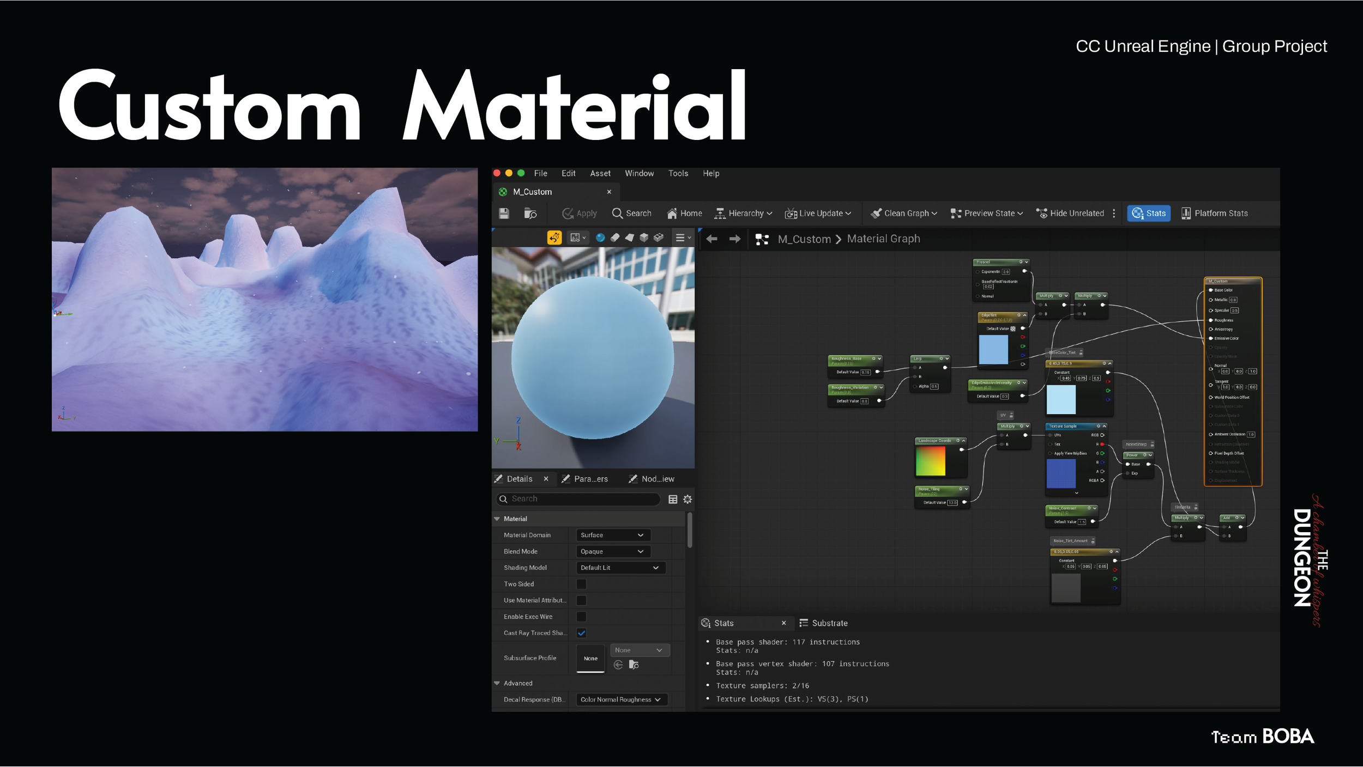This screenshot has height=767, width=1363.
Task: Open the Asset menu
Action: point(600,173)
